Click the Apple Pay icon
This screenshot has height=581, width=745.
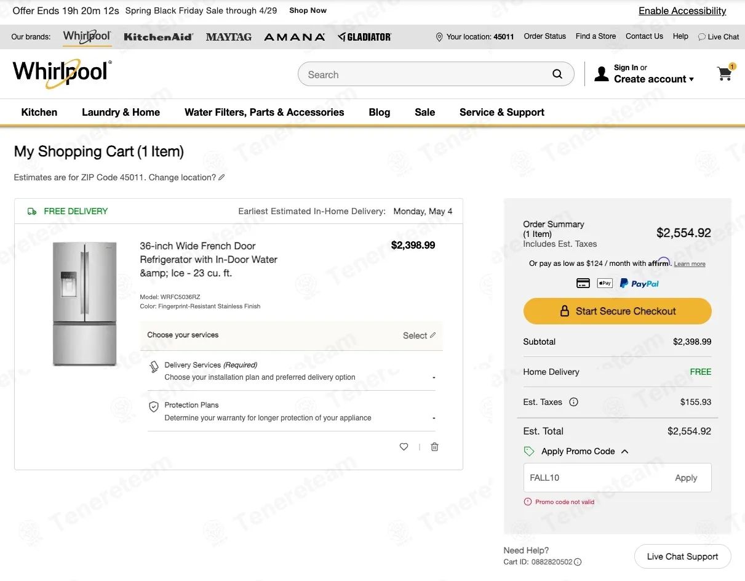pos(605,283)
